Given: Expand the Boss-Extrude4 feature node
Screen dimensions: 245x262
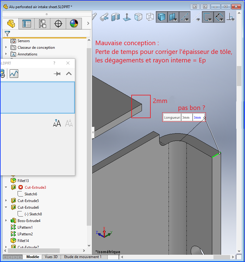Looking at the screenshot, I should click(x=6, y=221).
